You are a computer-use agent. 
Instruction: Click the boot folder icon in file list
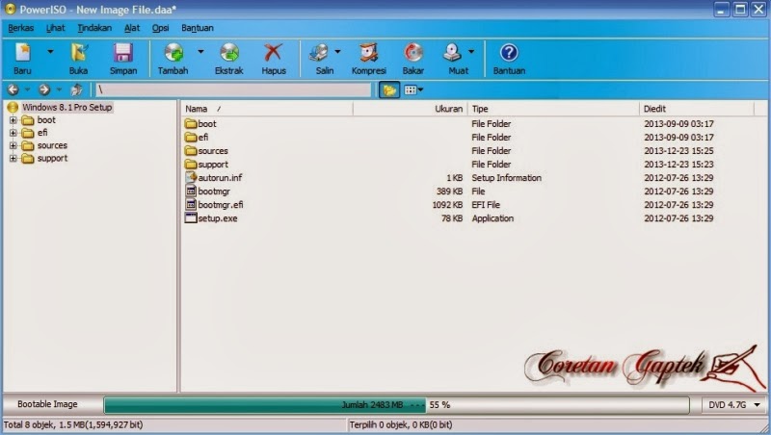coord(191,124)
